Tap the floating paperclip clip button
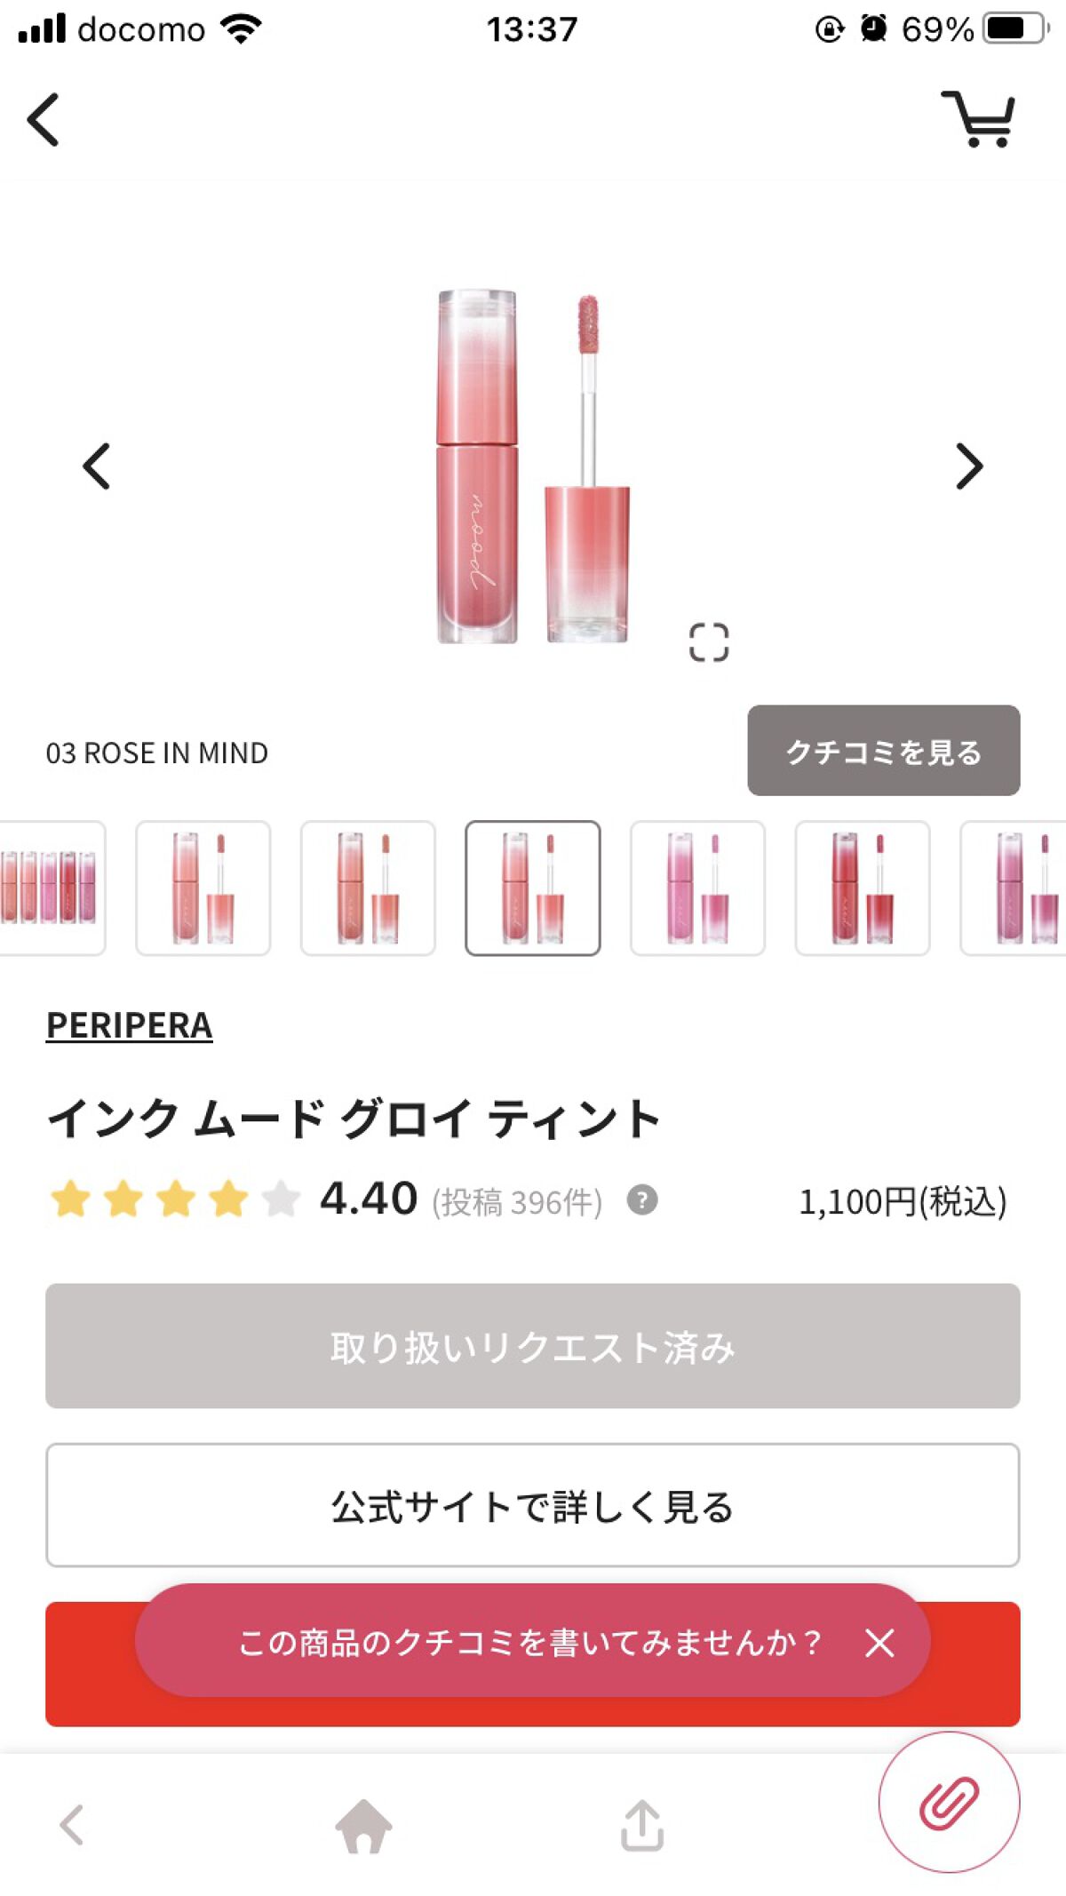The image size is (1066, 1896). point(949,1803)
